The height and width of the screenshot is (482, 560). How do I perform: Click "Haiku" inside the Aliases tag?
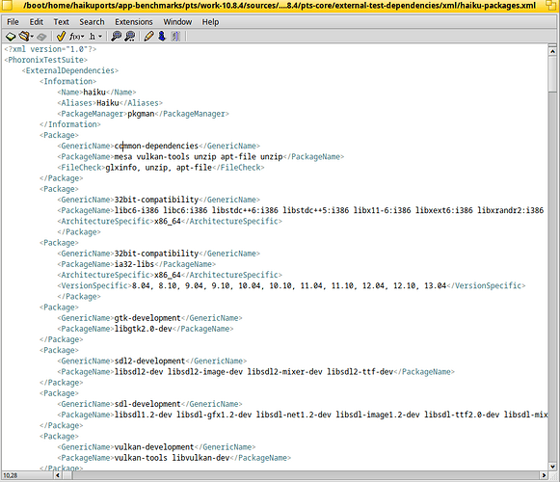pyautogui.click(x=108, y=103)
